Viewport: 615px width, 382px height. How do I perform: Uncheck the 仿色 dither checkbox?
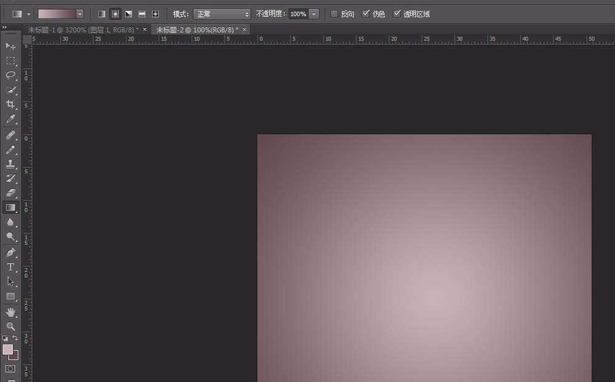(x=366, y=14)
